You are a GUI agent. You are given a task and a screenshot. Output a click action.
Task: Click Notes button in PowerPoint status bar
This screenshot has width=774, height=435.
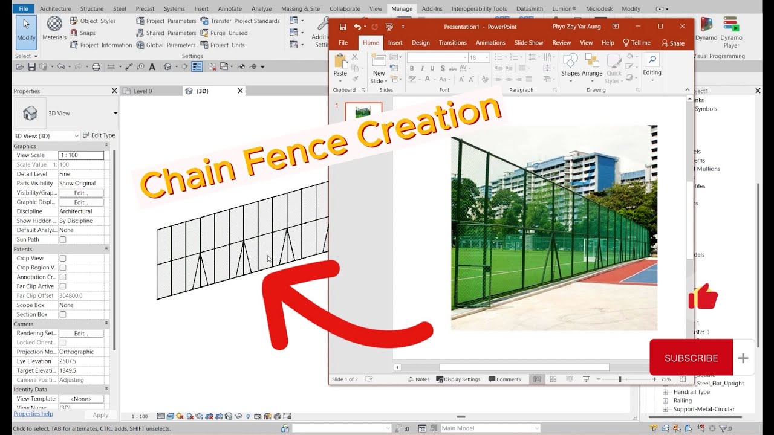(418, 379)
